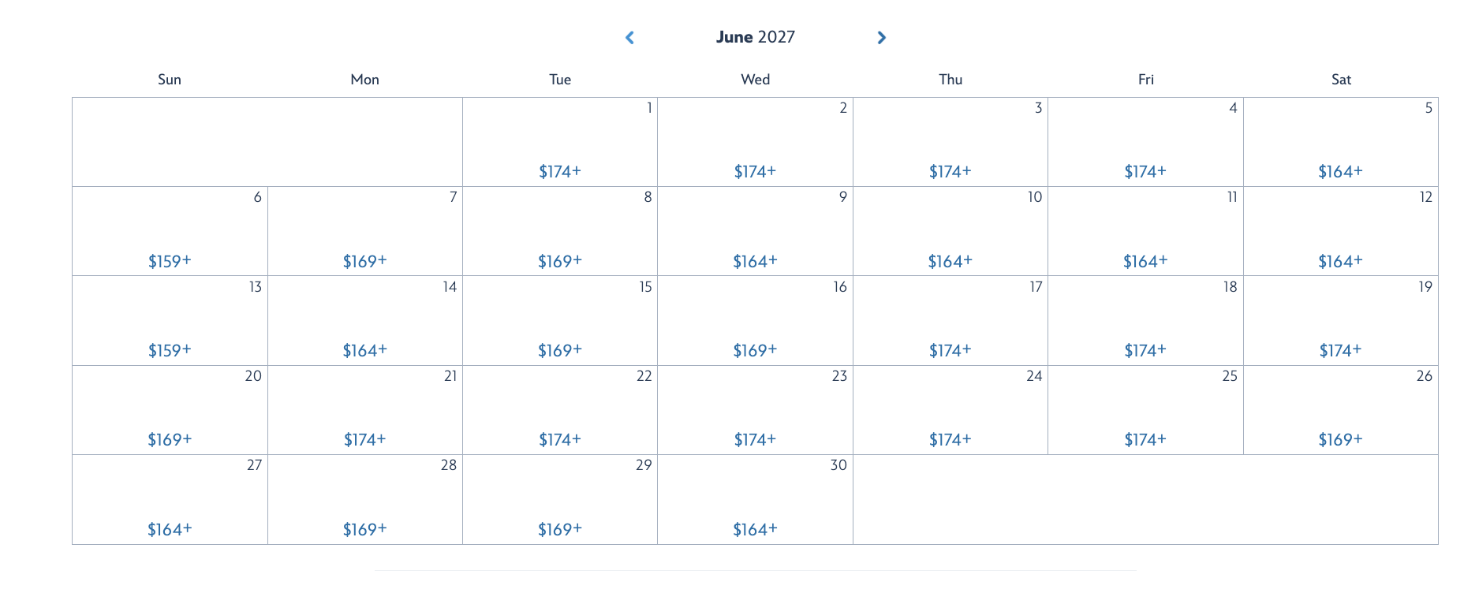Select Friday June 4 cell
The image size is (1464, 593).
[1145, 143]
